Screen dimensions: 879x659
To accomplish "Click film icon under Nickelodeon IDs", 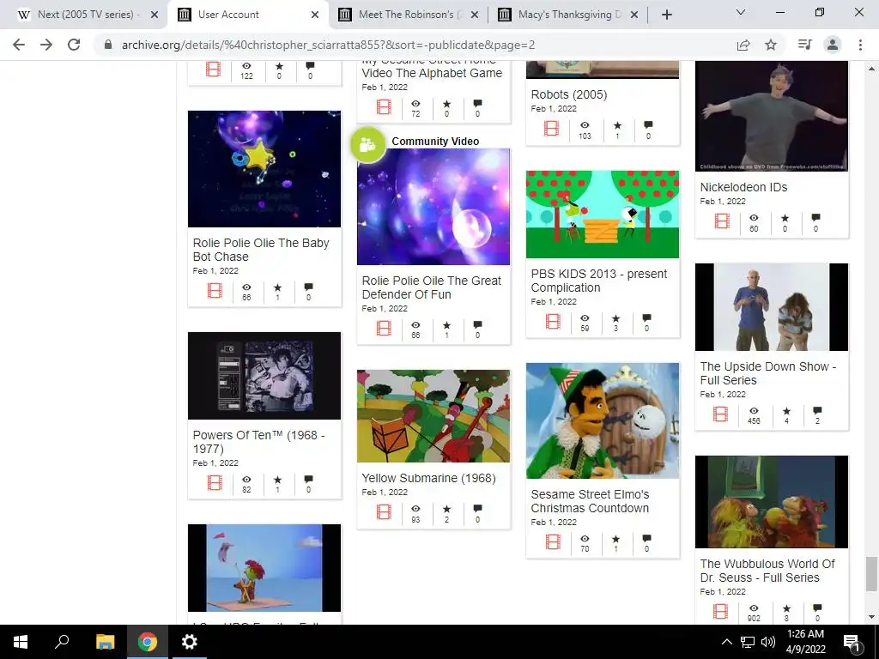I will [x=722, y=221].
